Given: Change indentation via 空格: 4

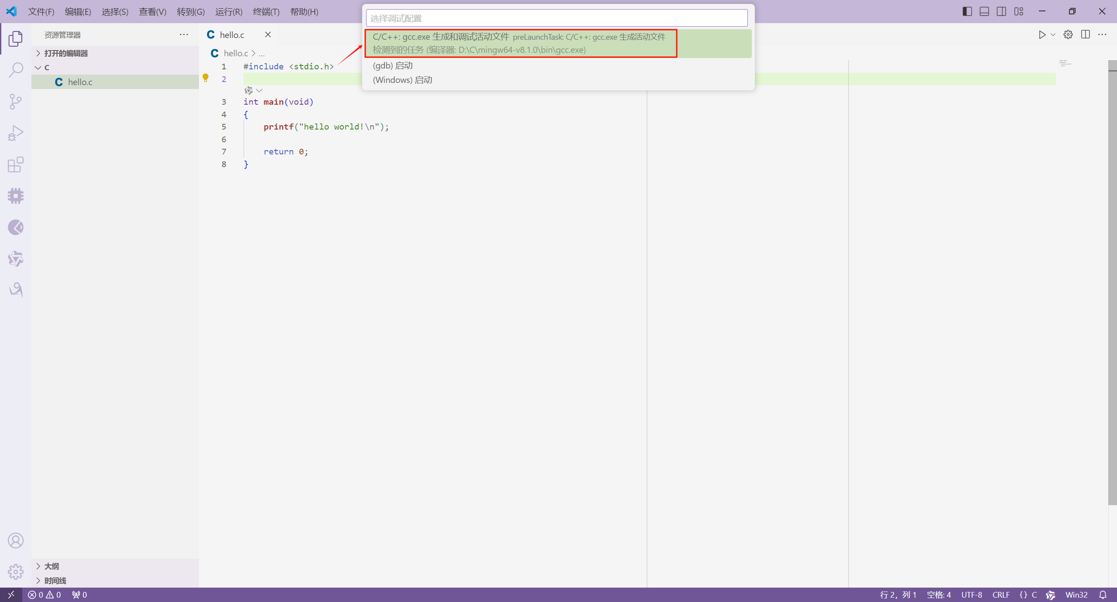Looking at the screenshot, I should point(939,595).
